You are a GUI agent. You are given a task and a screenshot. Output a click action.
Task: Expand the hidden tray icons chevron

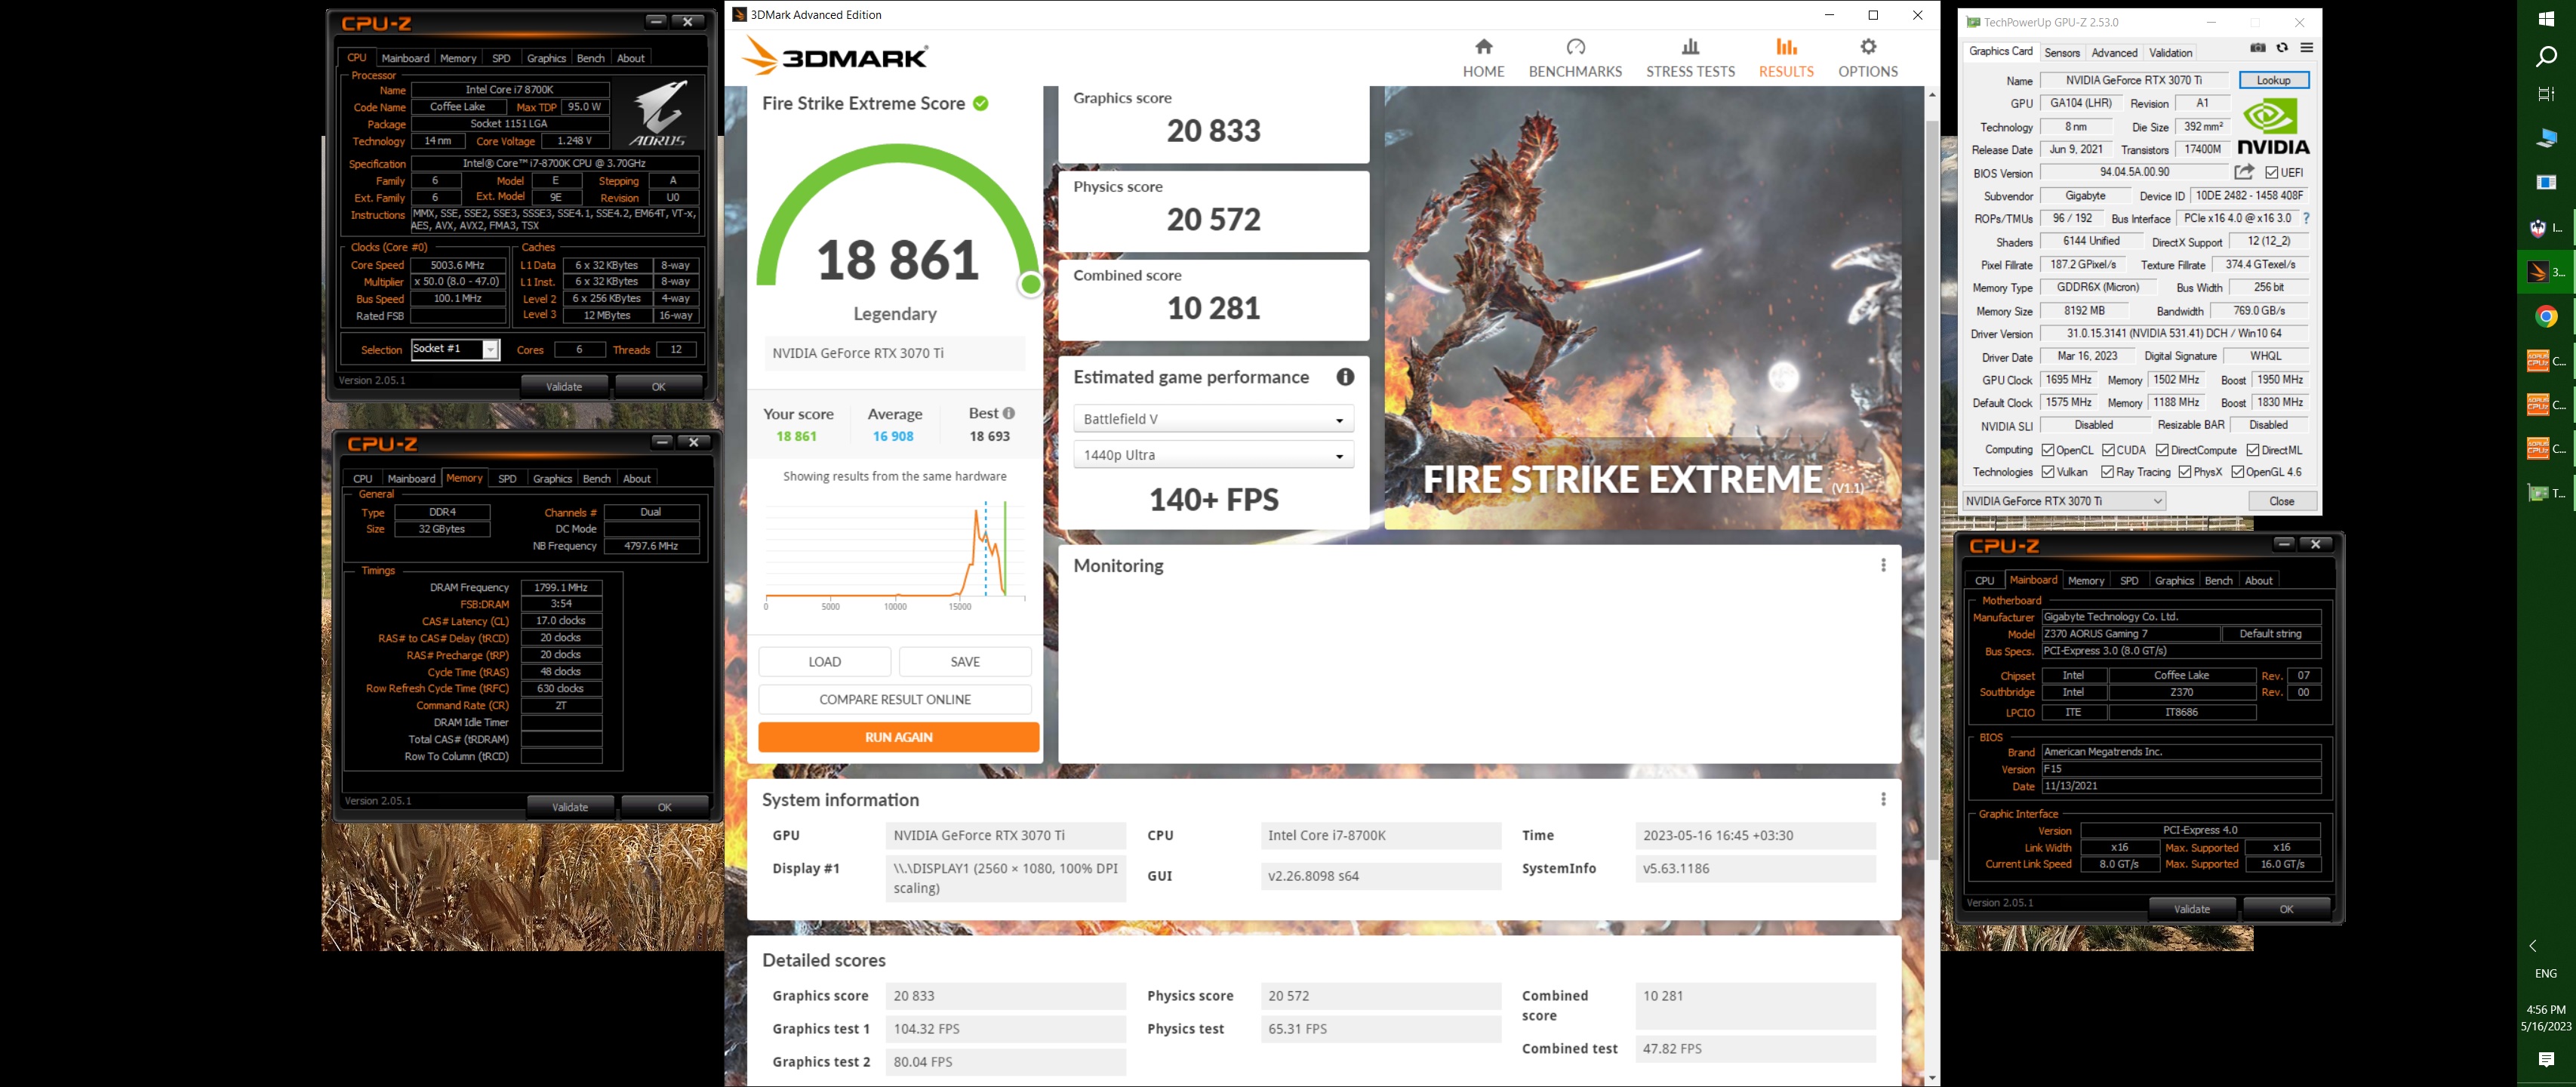tap(2533, 946)
